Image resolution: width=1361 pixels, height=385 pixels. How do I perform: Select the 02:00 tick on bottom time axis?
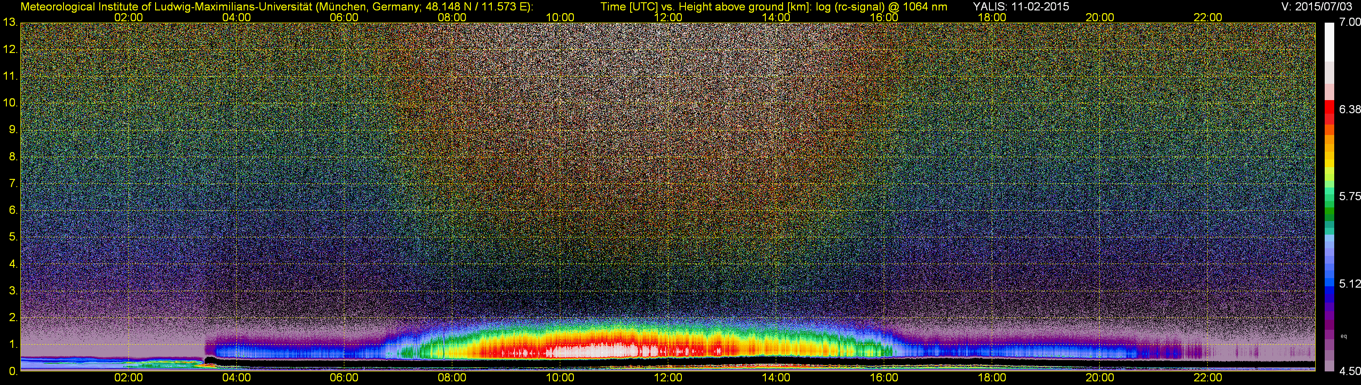point(128,378)
